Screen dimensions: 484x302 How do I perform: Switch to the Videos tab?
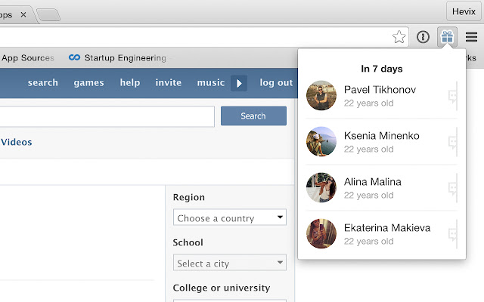coord(17,141)
